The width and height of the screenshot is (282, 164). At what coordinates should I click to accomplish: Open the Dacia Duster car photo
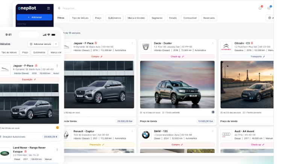pyautogui.click(x=177, y=84)
